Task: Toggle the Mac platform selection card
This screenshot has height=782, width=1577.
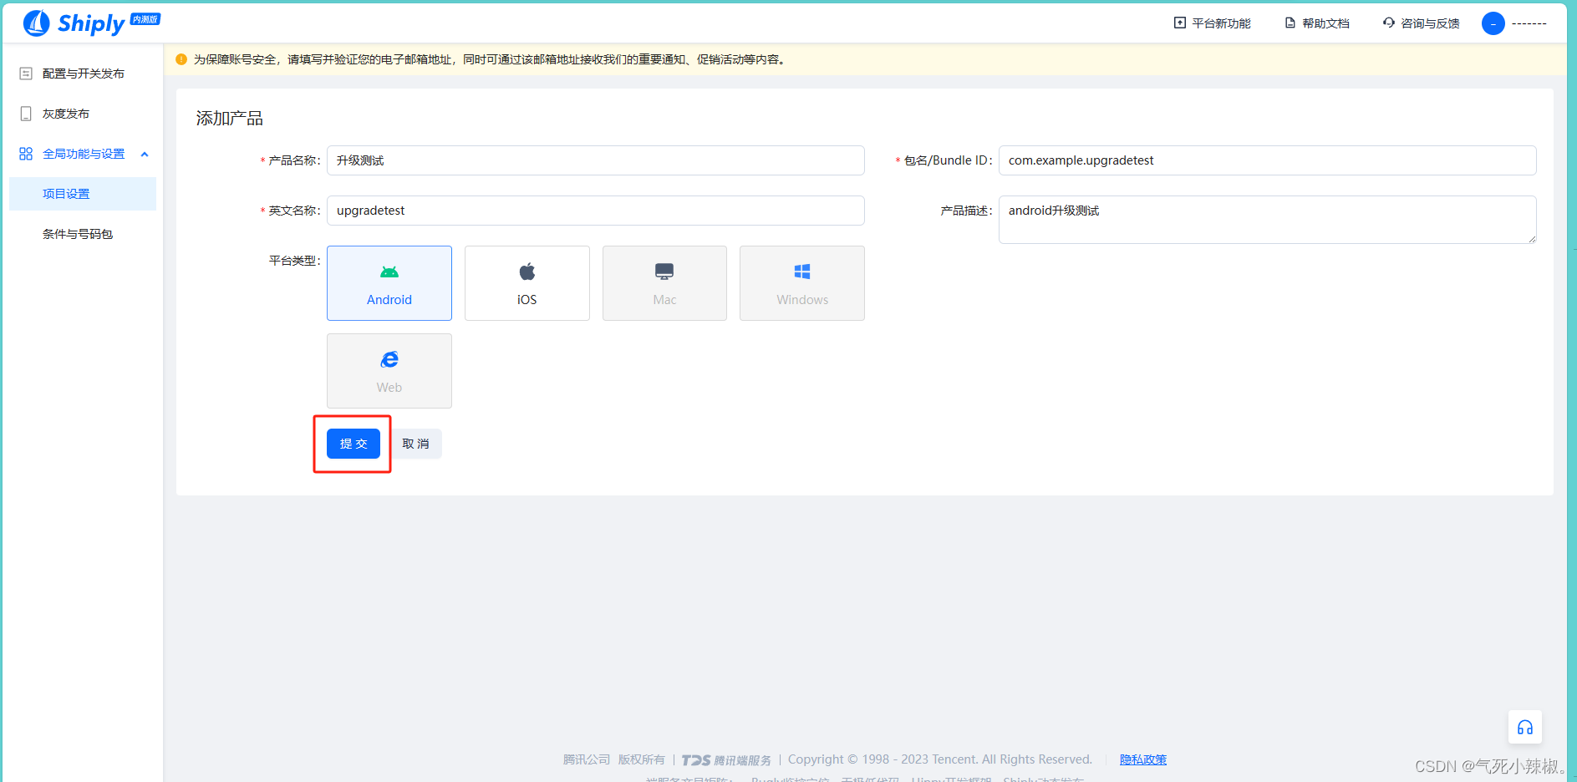Action: coord(664,282)
